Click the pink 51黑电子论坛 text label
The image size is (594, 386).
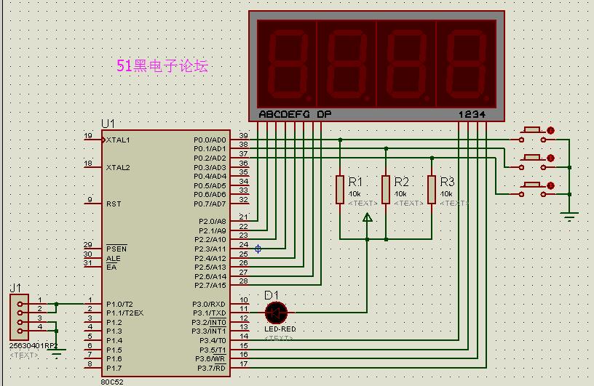click(162, 66)
